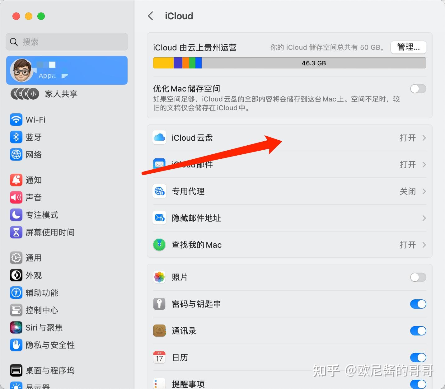This screenshot has width=445, height=389.
Task: Expand the 查找我的 Mac entry
Action: [424, 245]
